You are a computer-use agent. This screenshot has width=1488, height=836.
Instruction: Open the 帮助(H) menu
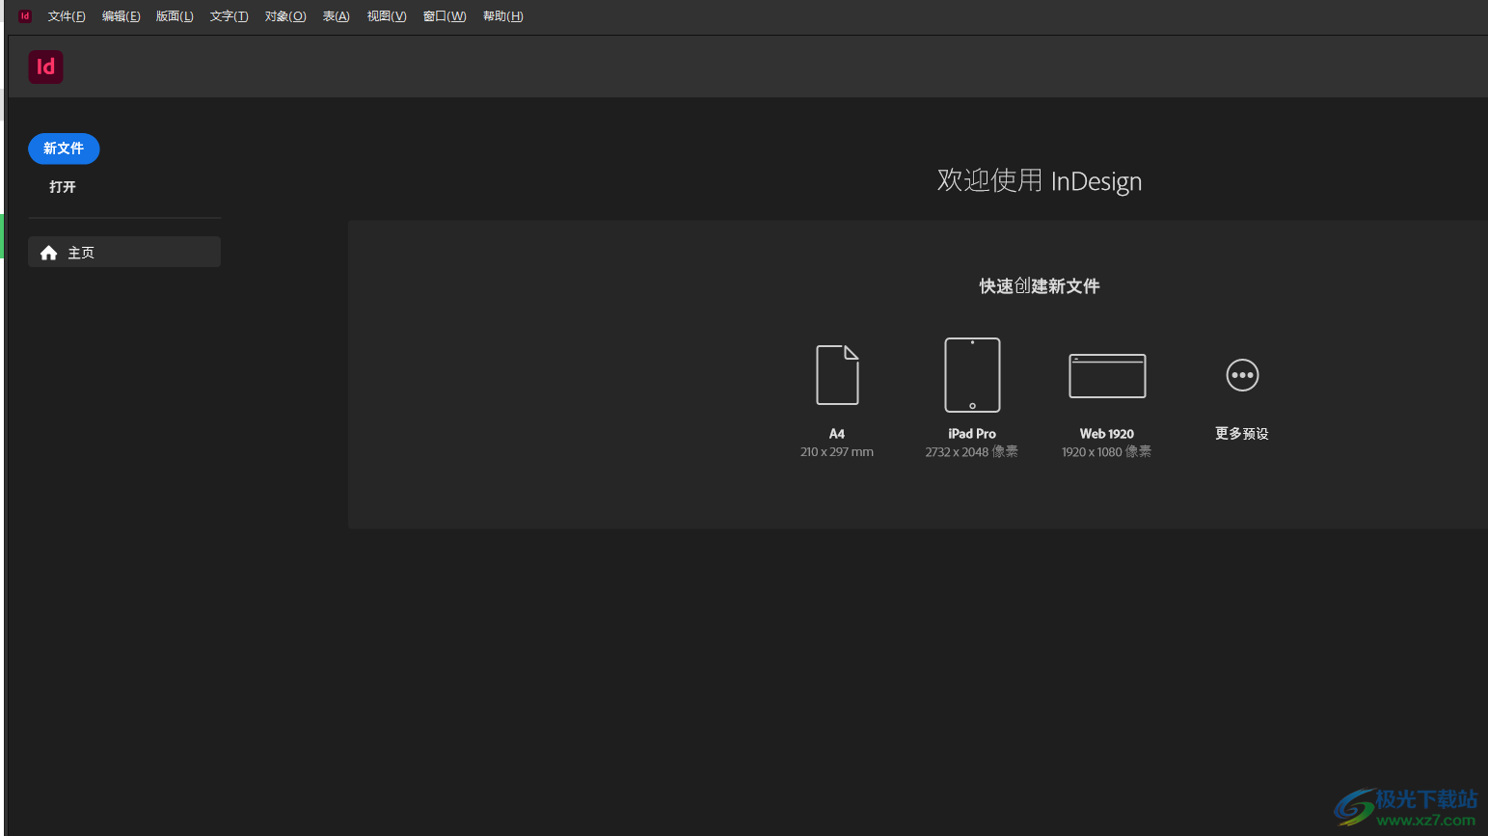503,16
